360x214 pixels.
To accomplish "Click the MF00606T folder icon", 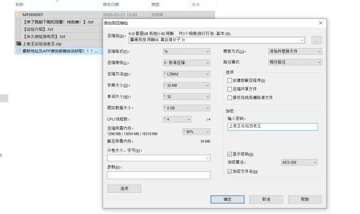I will click(18, 14).
